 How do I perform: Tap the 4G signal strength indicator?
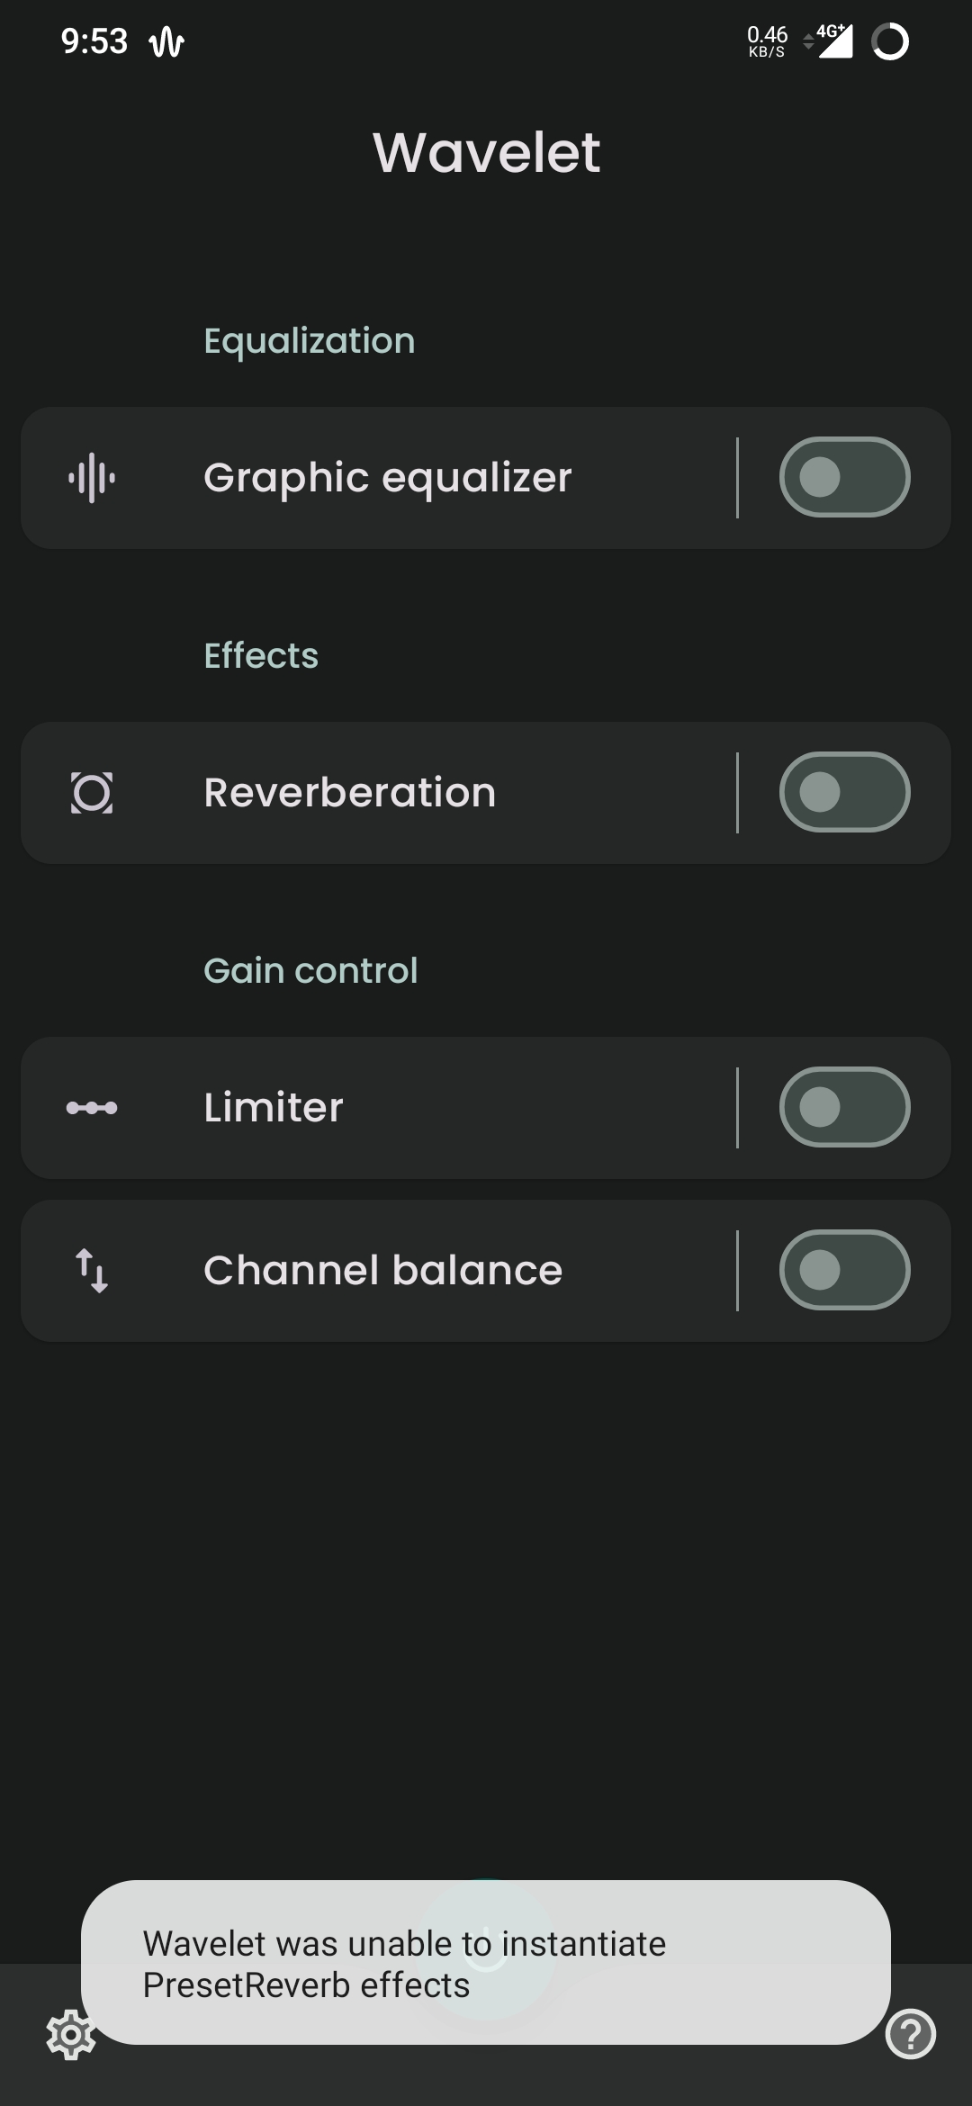click(833, 41)
